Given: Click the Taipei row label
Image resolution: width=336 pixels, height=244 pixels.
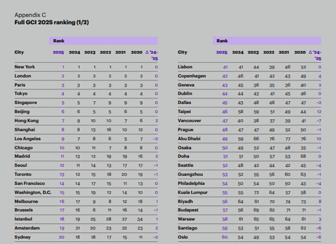Looking at the screenshot, I should 185,112.
